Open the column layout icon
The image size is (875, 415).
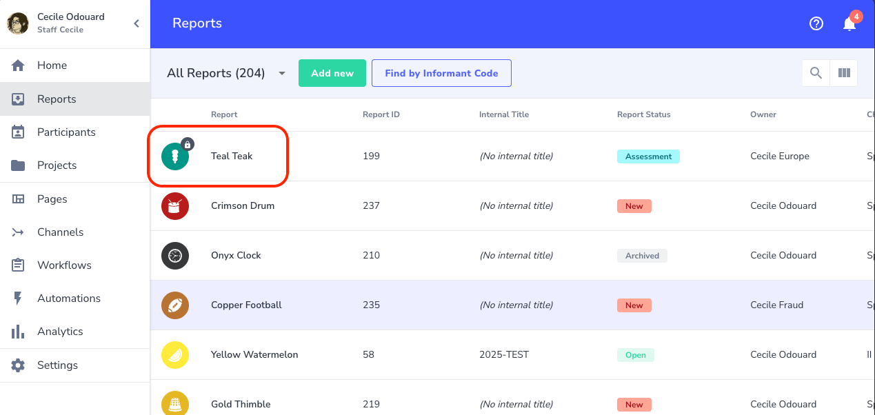pos(844,73)
